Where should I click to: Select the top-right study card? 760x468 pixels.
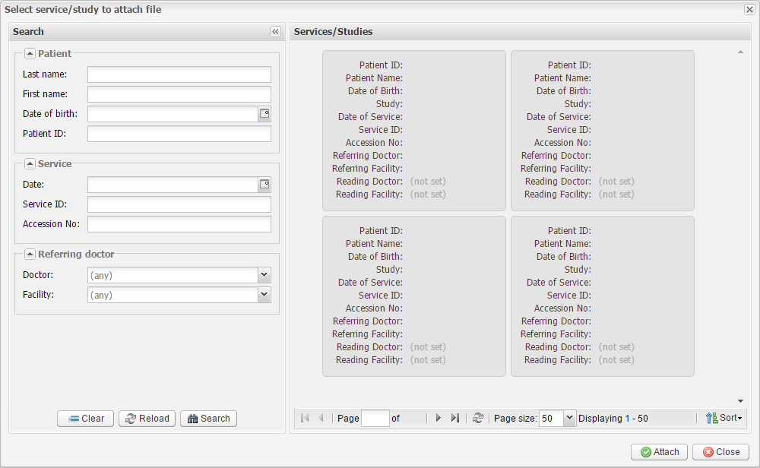pyautogui.click(x=603, y=131)
